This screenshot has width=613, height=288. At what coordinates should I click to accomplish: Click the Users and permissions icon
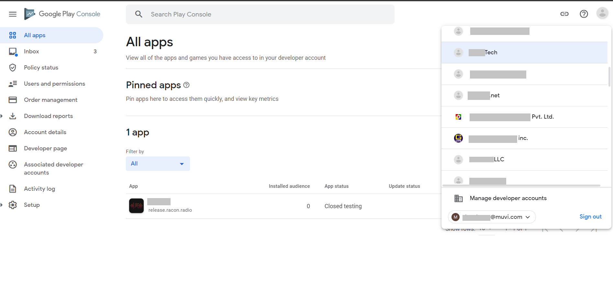[13, 84]
